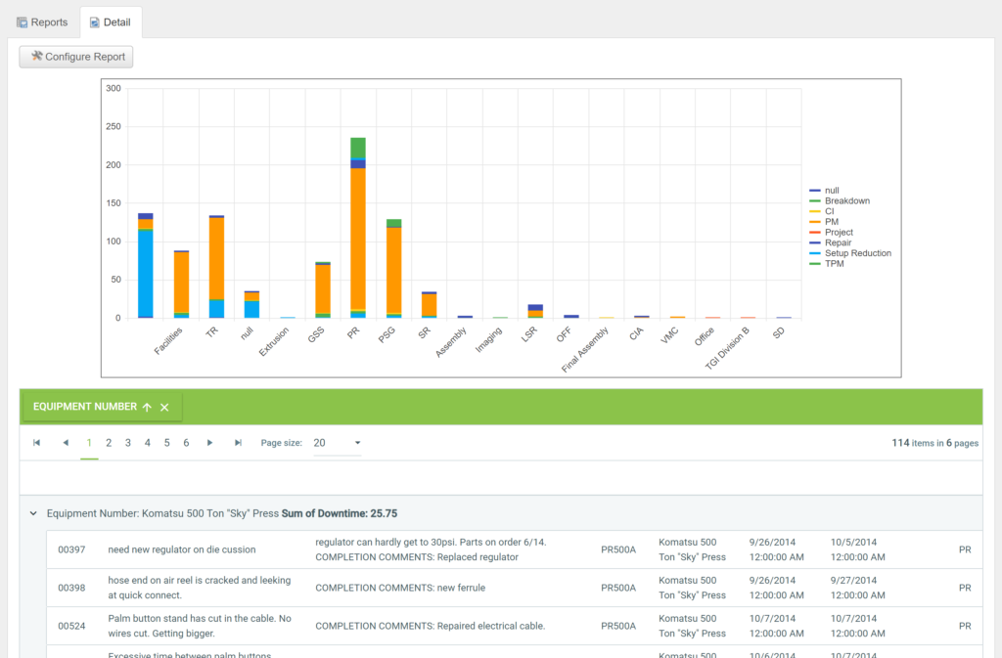Collapse the Komatsu 500 Ton Press group

33,513
